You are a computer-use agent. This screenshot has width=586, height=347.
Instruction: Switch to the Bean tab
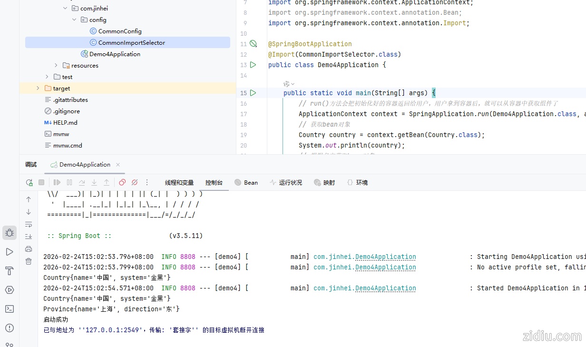246,182
